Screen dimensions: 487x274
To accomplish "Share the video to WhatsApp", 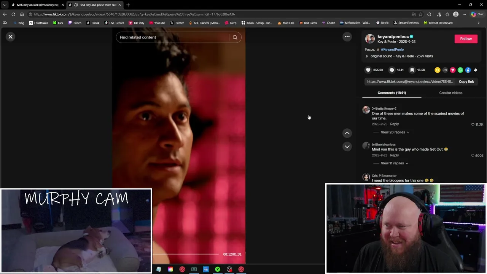I will pos(460,70).
